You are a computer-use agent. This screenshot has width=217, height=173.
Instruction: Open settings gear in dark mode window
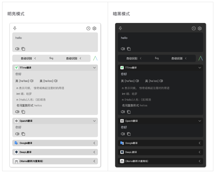[200, 28]
